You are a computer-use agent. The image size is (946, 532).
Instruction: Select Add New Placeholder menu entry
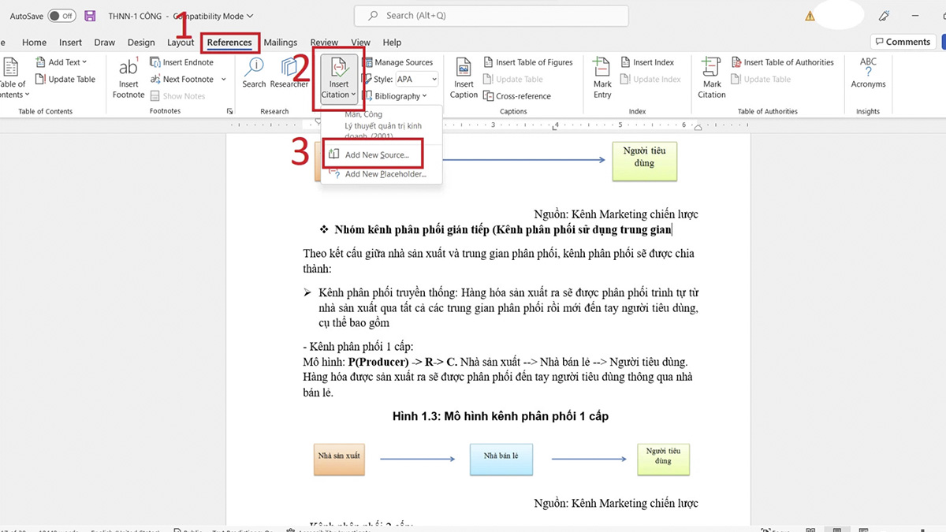[x=385, y=174]
